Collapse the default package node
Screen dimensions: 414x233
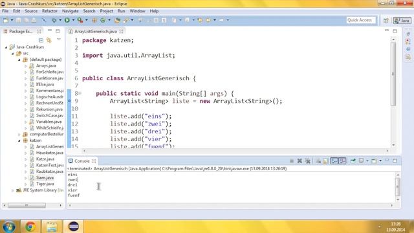(19, 60)
